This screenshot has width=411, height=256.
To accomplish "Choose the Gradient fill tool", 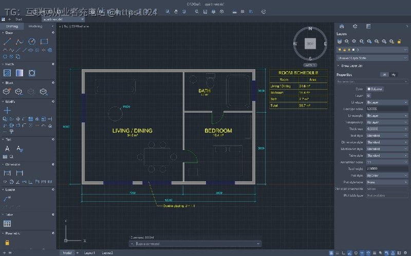I will (x=20, y=73).
